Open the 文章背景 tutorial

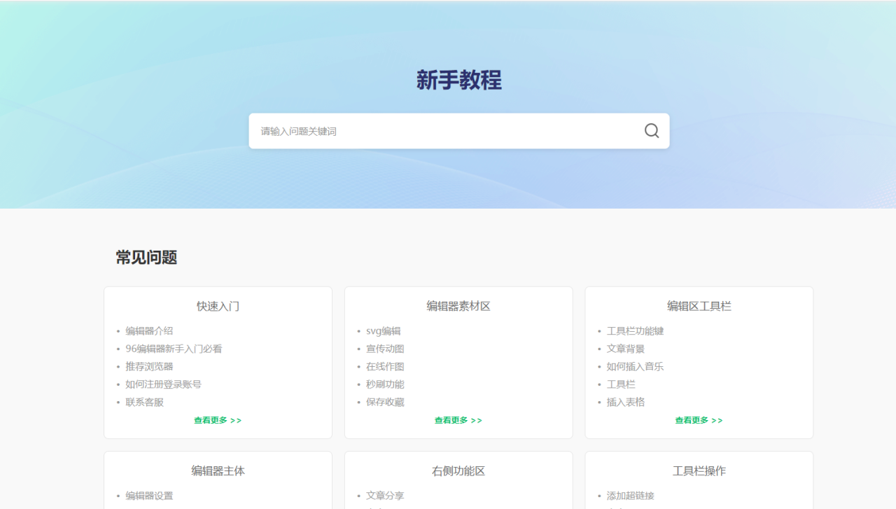click(626, 349)
